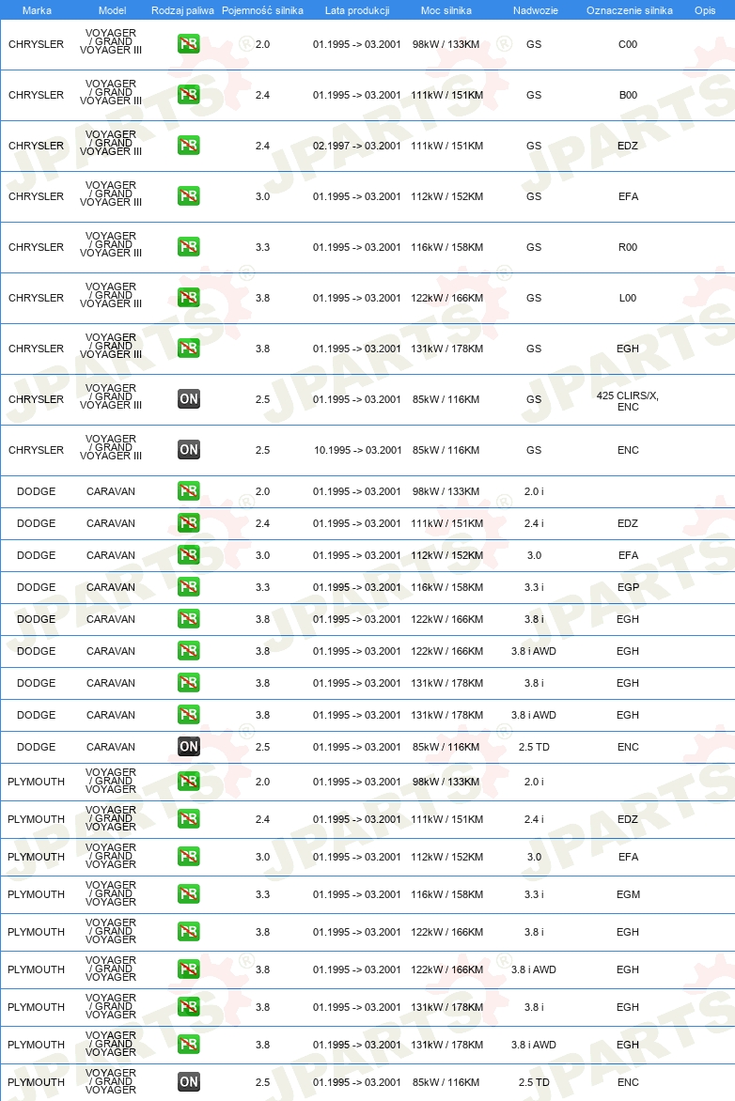The image size is (735, 1101).
Task: Click the petrol icon in Chrysler R00 row
Action: tap(188, 246)
